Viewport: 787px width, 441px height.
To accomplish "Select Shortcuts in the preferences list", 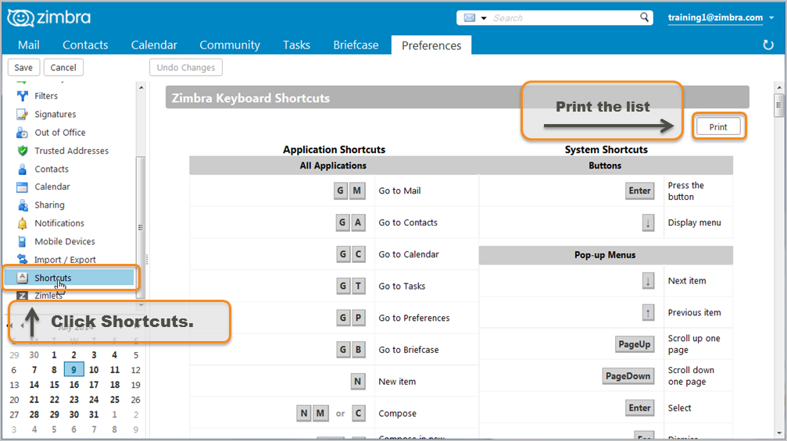I will 70,278.
